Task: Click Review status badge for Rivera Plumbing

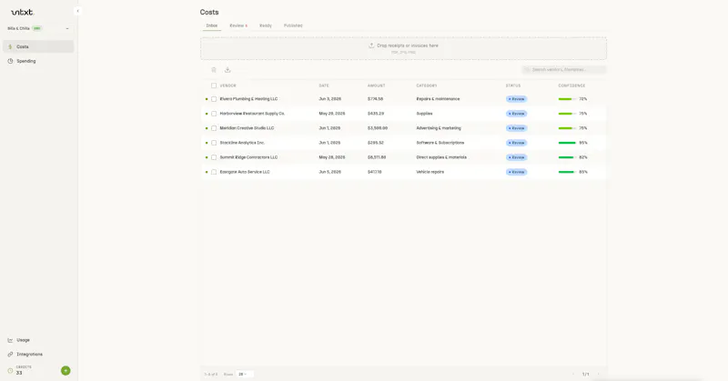Action: click(516, 99)
